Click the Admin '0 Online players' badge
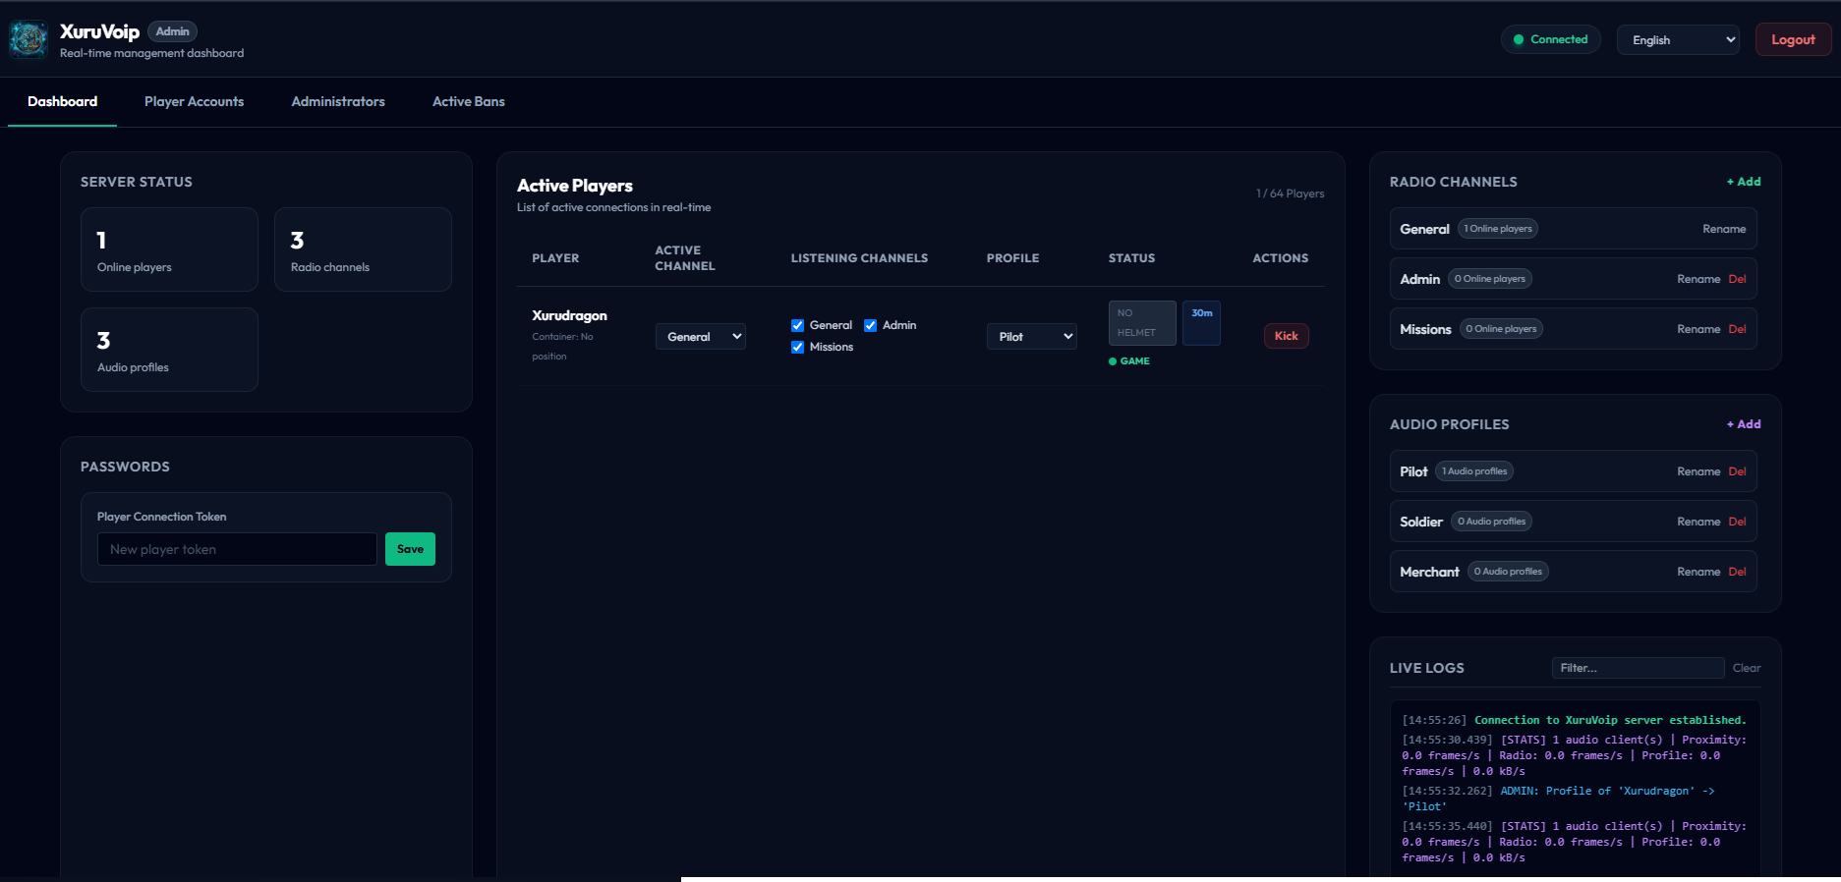The image size is (1841, 882). (1490, 279)
